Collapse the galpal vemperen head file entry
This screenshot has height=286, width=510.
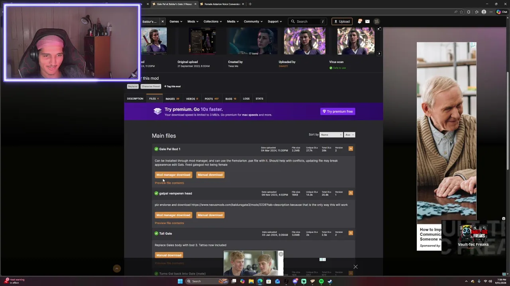click(351, 193)
